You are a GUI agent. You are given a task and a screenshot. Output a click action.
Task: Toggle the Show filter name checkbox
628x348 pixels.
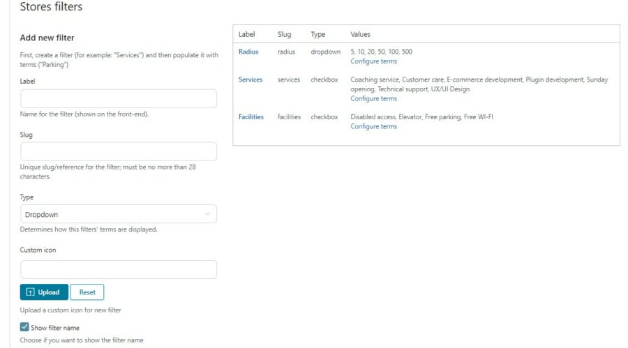[x=24, y=327]
